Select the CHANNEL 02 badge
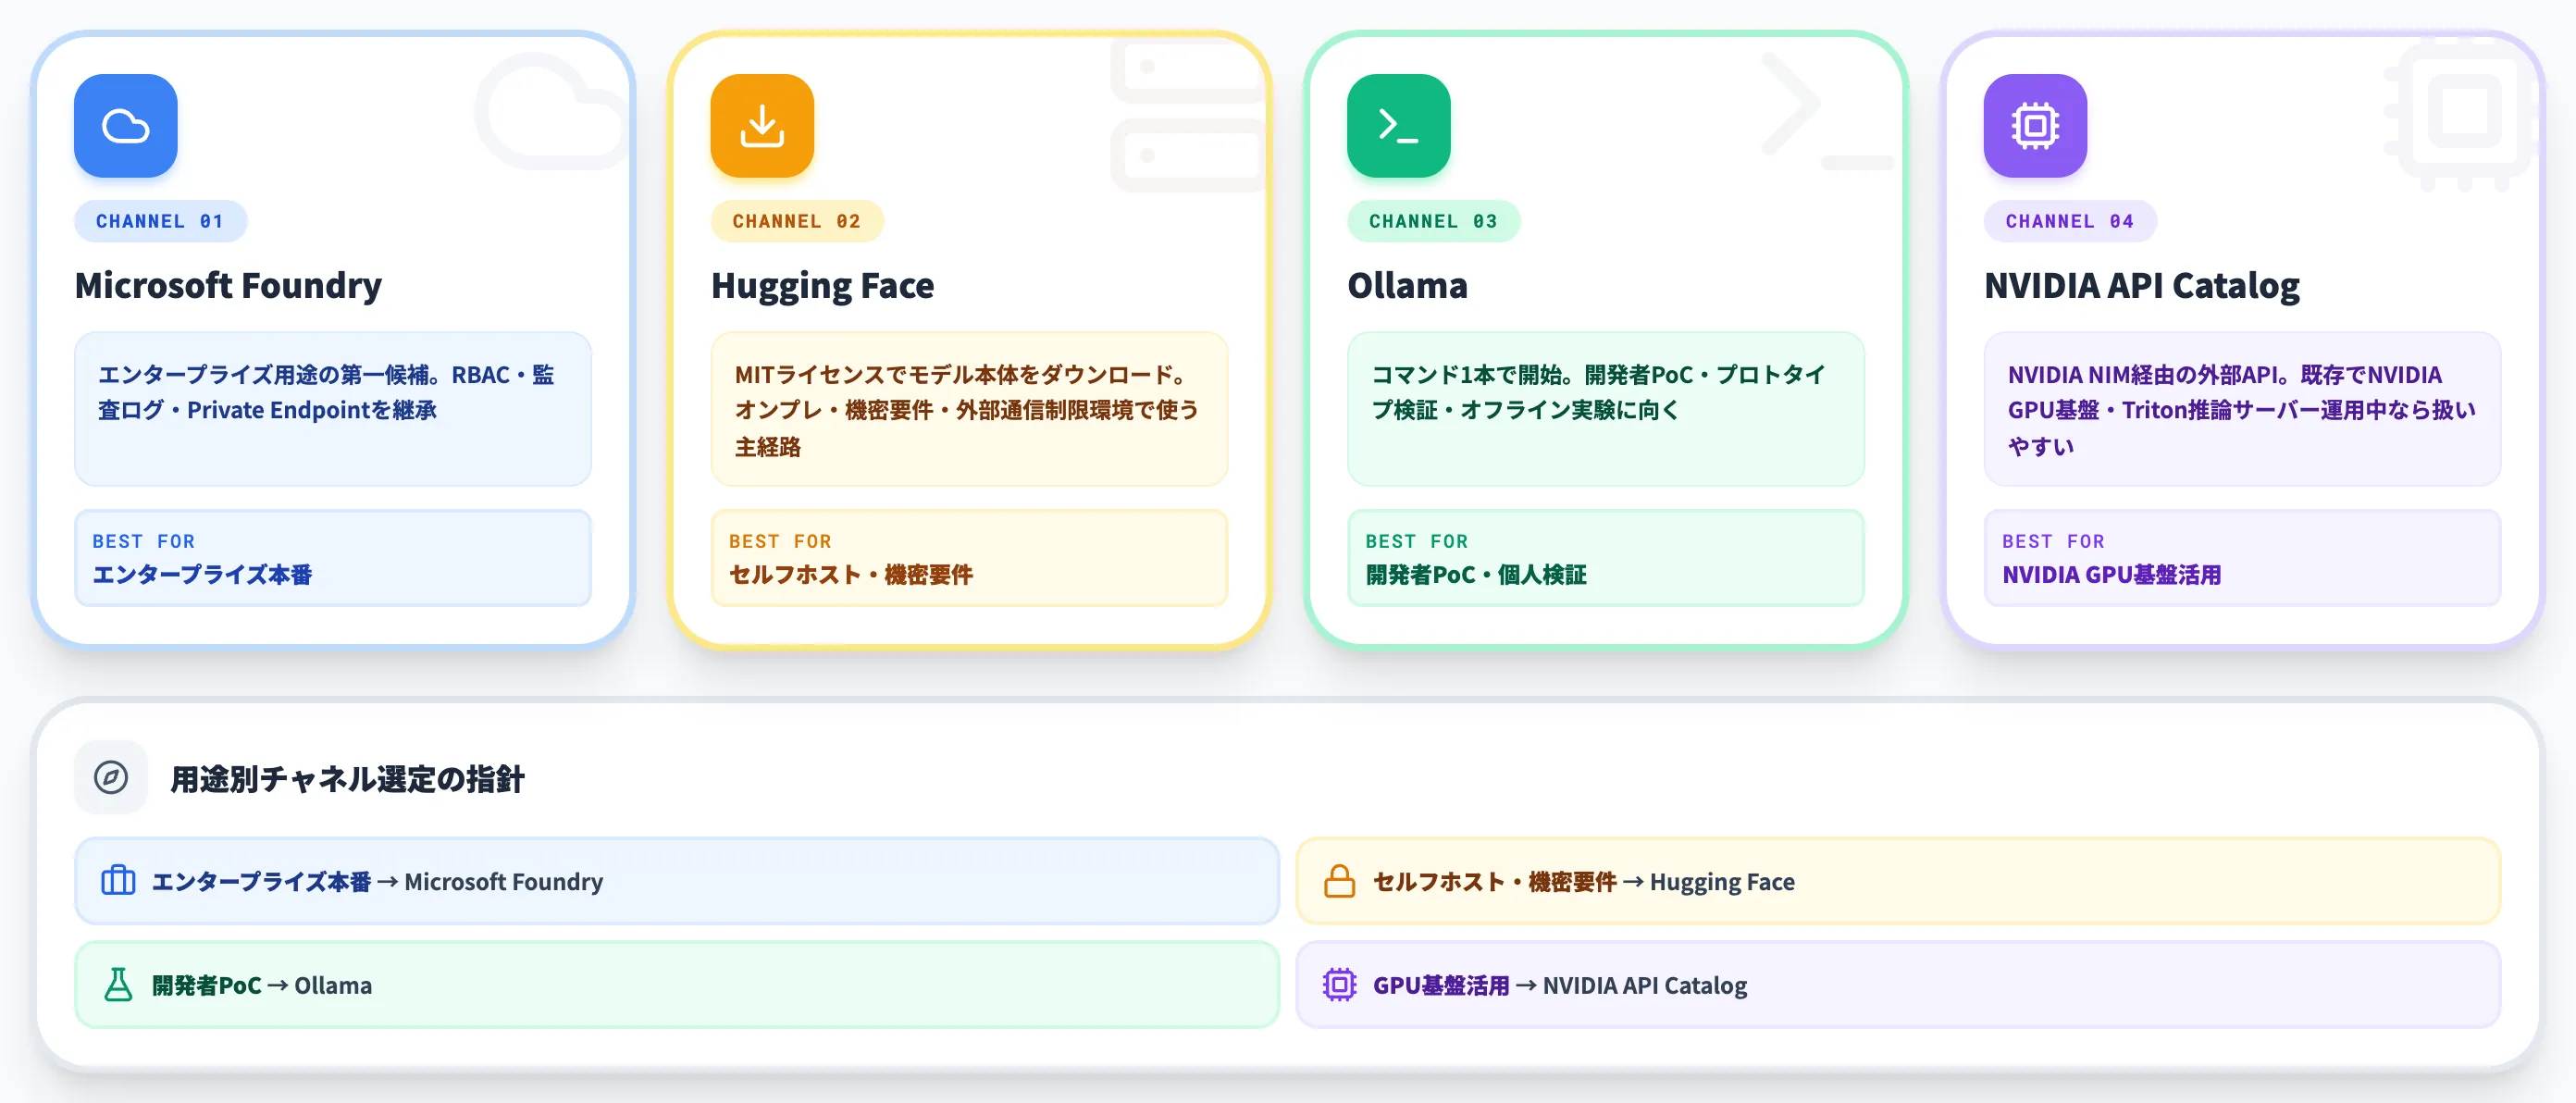 (x=797, y=221)
